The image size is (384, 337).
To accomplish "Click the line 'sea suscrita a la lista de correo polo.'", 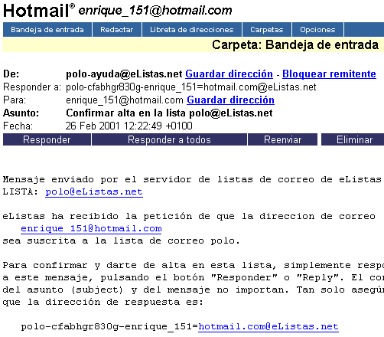I will click(x=122, y=240).
